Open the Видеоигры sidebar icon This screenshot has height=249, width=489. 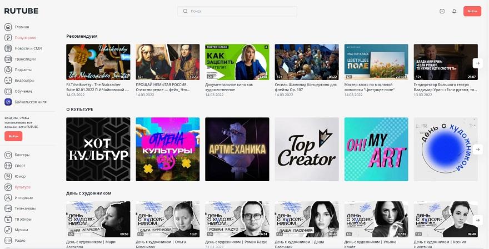[x=8, y=81]
